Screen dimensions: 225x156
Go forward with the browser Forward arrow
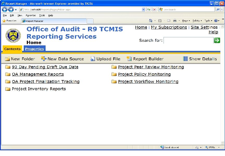11,10
